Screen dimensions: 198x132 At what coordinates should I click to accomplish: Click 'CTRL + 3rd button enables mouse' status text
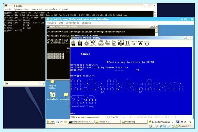point(85,117)
